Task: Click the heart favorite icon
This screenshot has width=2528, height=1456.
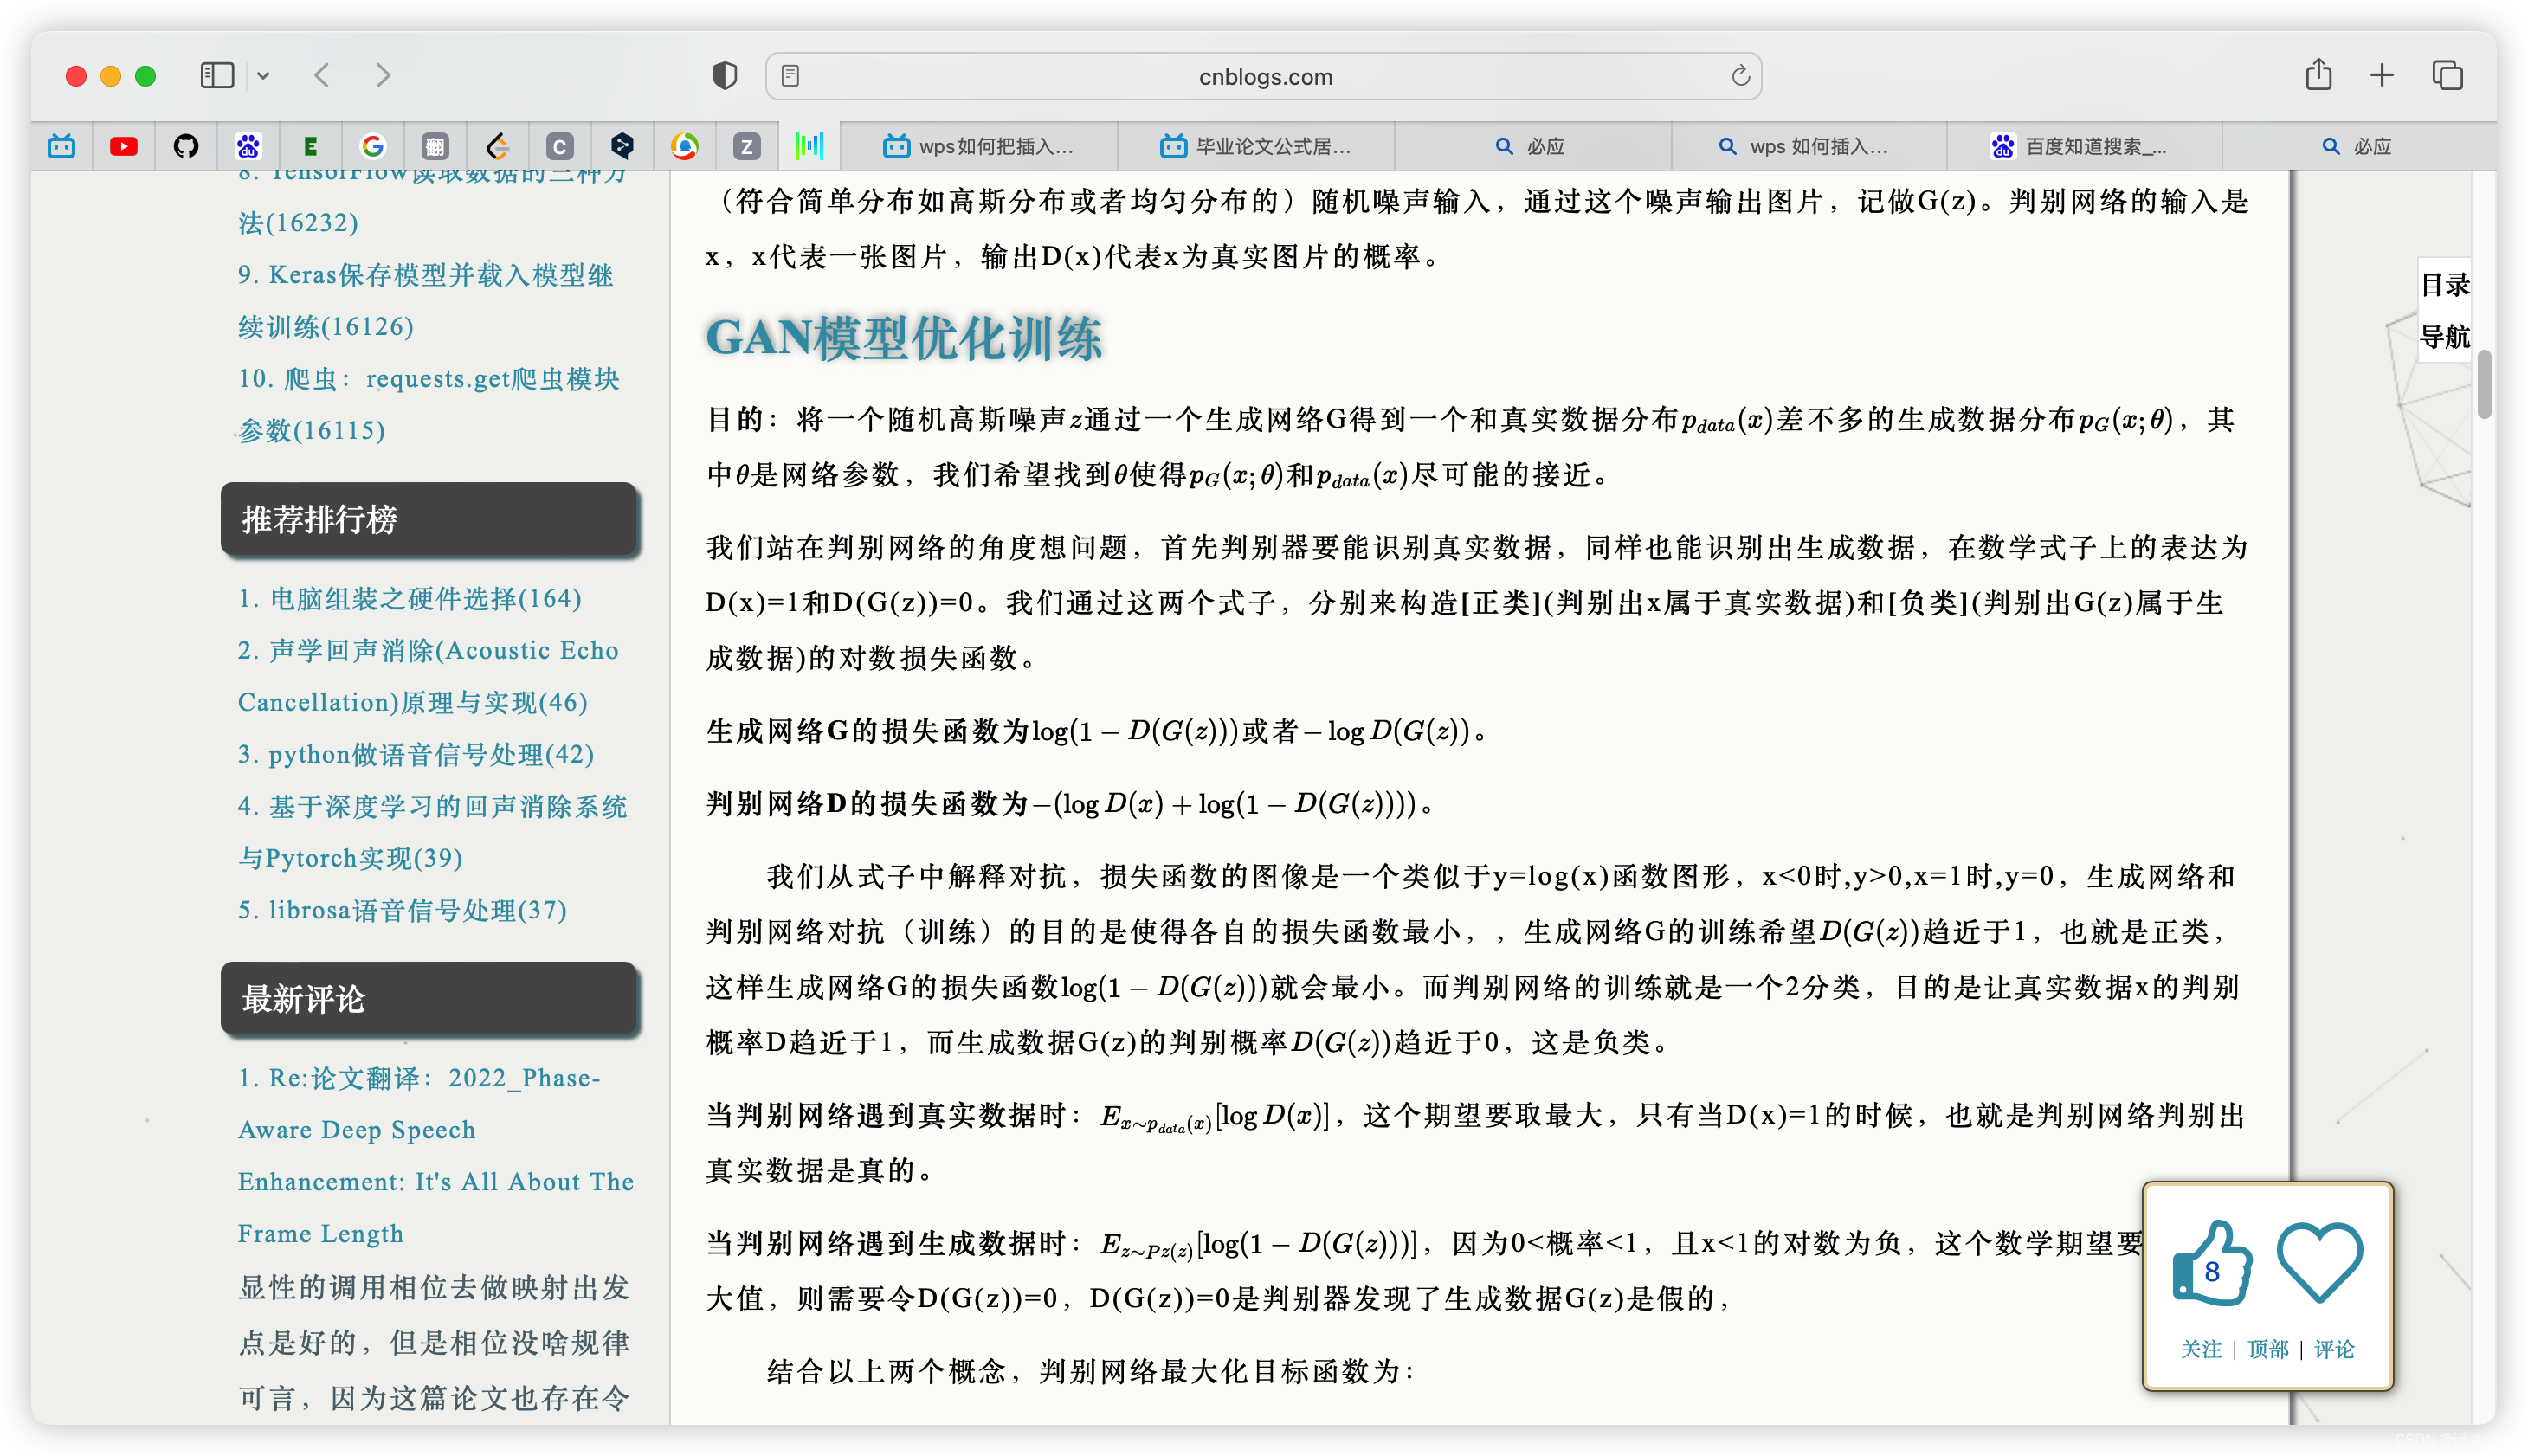Action: coord(2319,1262)
